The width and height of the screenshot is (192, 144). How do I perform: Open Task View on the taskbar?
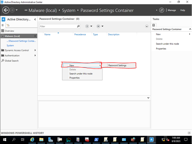pyautogui.click(x=22, y=139)
